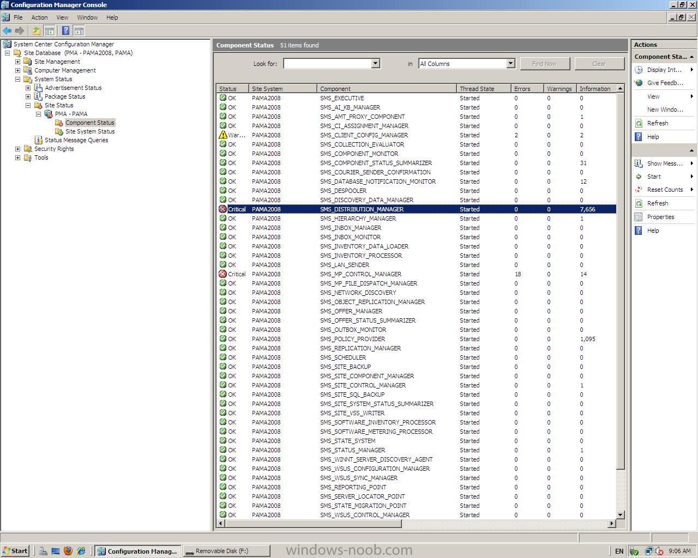698x558 pixels.
Task: Expand the Security Rights node
Action: tap(17, 149)
